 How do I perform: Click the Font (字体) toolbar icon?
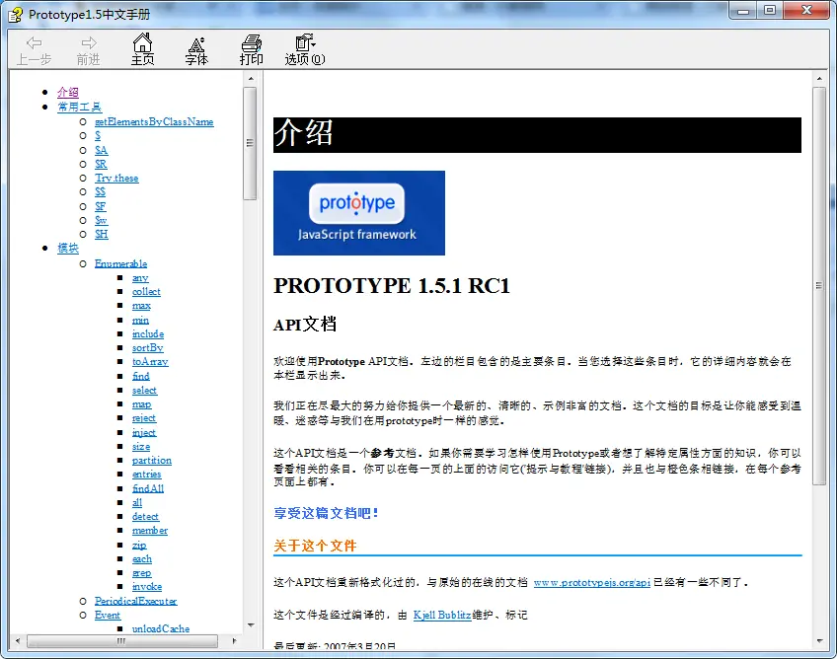[x=196, y=43]
